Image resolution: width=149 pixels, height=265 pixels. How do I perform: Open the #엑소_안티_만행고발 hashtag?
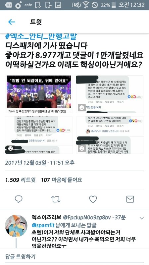click(x=41, y=36)
